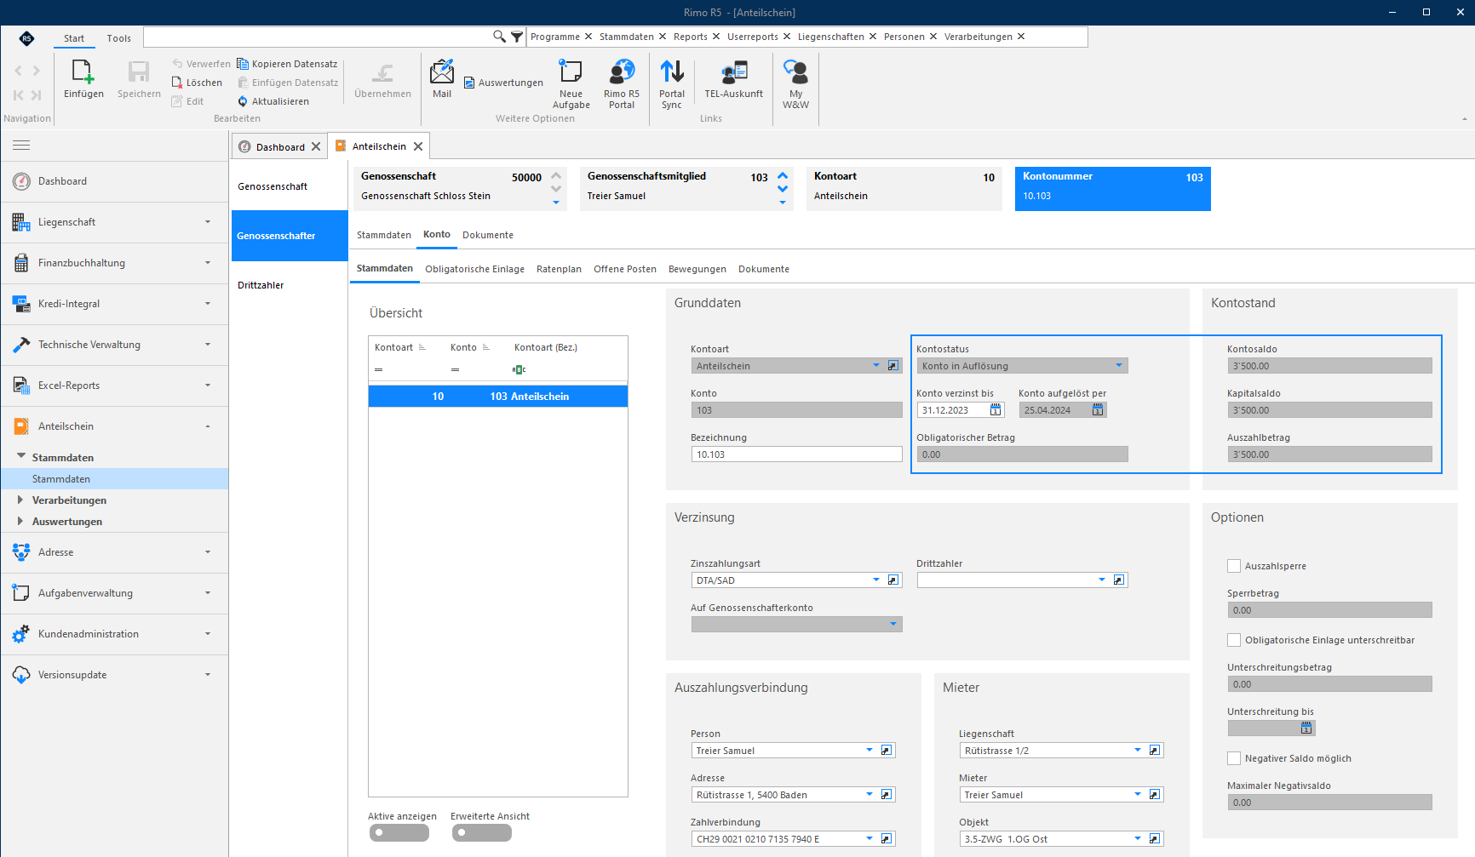The image size is (1475, 857).
Task: Click Kopieren Datensatz
Action: (x=287, y=64)
